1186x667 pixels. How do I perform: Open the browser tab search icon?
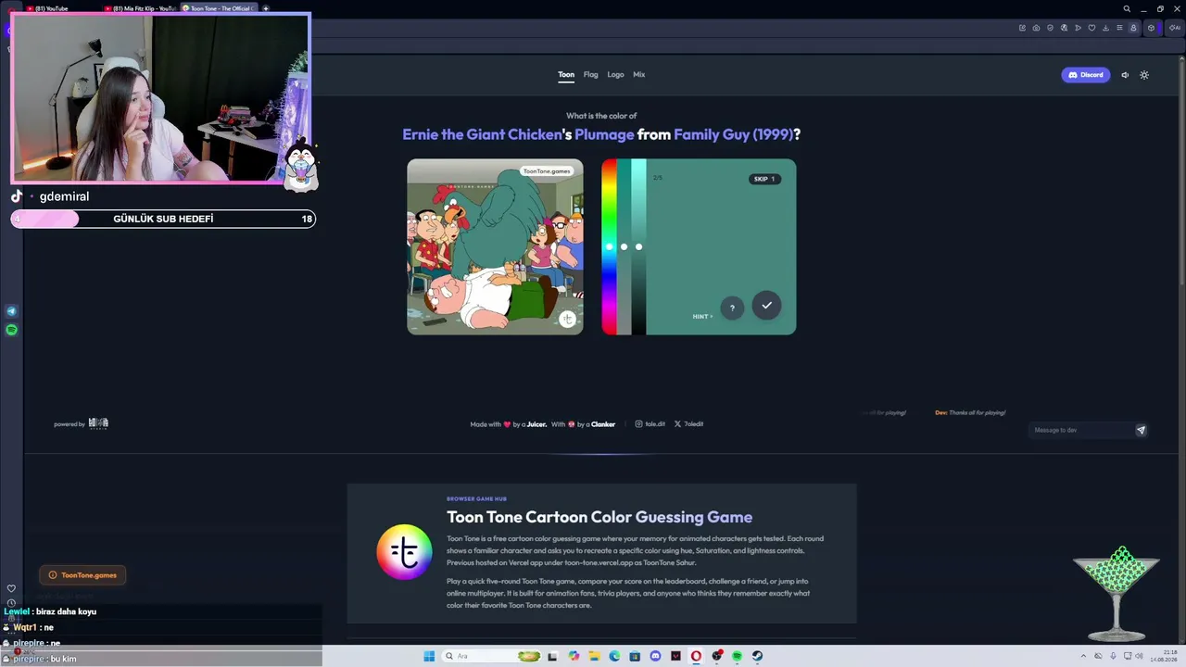click(x=1127, y=8)
